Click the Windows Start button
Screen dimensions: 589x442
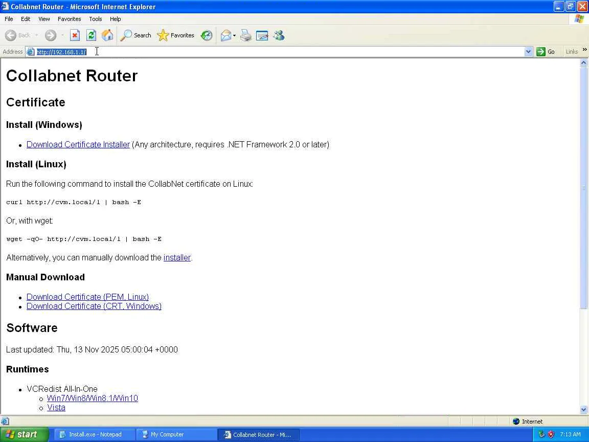pyautogui.click(x=24, y=434)
